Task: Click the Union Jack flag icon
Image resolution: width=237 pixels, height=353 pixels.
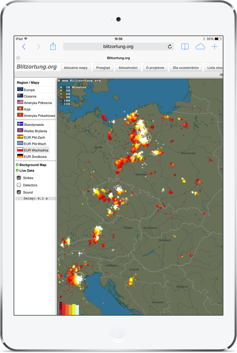Action: [20, 130]
